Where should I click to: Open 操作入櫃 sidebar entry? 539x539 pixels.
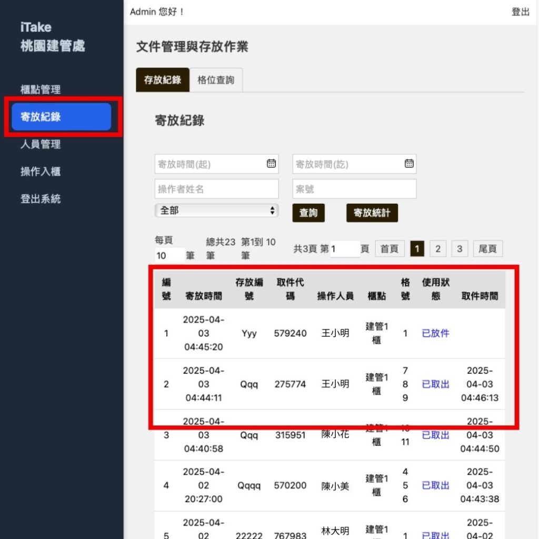pos(41,172)
